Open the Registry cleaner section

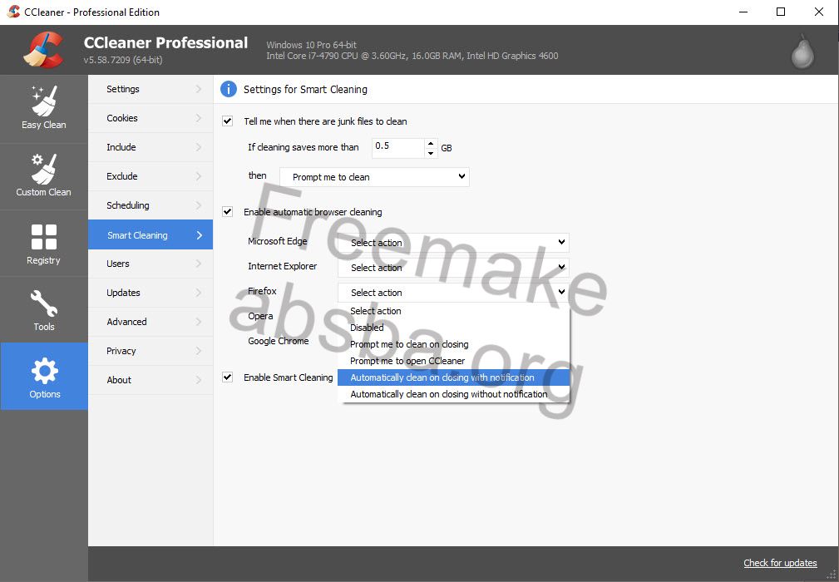tap(44, 244)
